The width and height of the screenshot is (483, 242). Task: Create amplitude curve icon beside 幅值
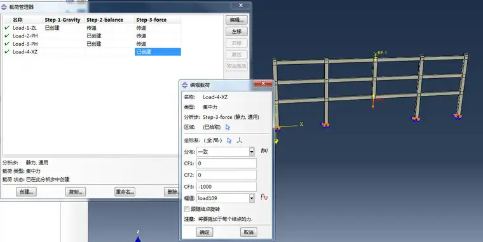pyautogui.click(x=264, y=197)
